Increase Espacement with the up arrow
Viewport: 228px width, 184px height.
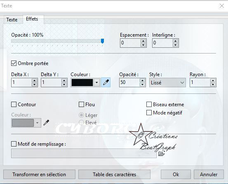[143, 41]
